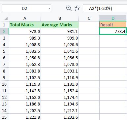This screenshot has width=127, height=120.
Task: Select cell with value 1,152.4
Action: (60, 91)
